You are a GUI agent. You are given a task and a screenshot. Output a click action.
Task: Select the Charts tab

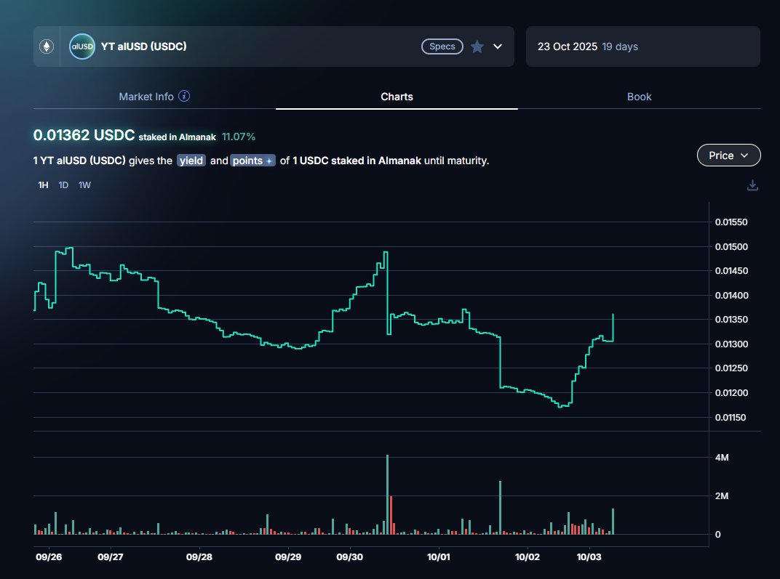[x=397, y=97]
